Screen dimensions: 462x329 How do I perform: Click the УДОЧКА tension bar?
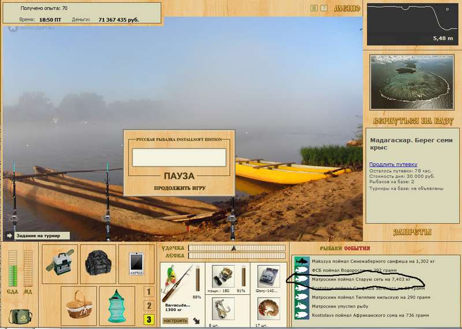pyautogui.click(x=237, y=248)
